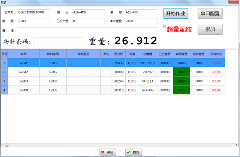Click the 投料状态 column header
This screenshot has height=157, width=240.
click(216, 54)
